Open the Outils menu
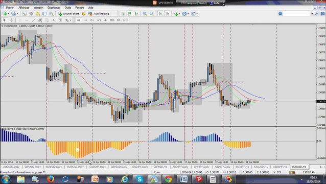 pyautogui.click(x=68, y=8)
